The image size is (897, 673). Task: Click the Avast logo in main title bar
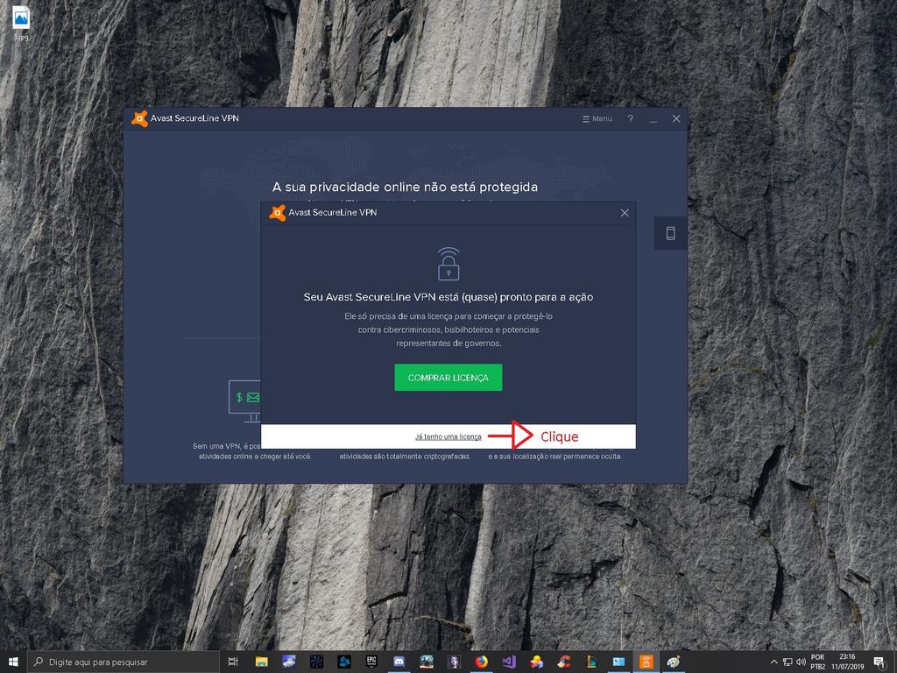pyautogui.click(x=139, y=118)
